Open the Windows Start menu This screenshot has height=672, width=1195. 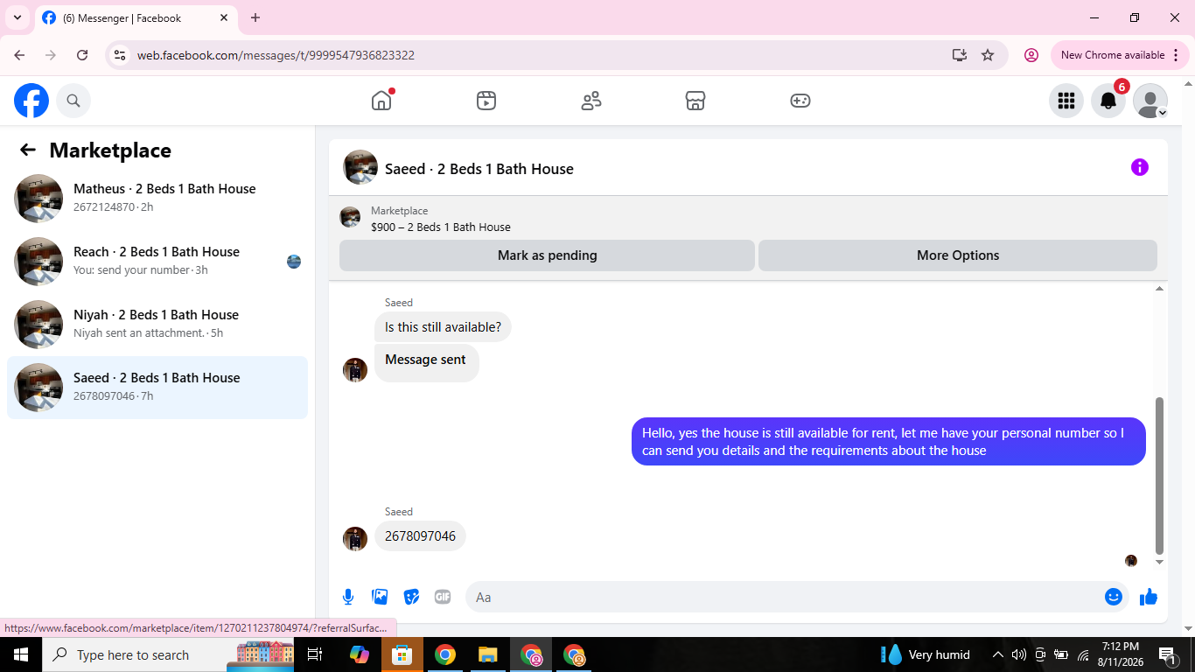click(x=21, y=654)
